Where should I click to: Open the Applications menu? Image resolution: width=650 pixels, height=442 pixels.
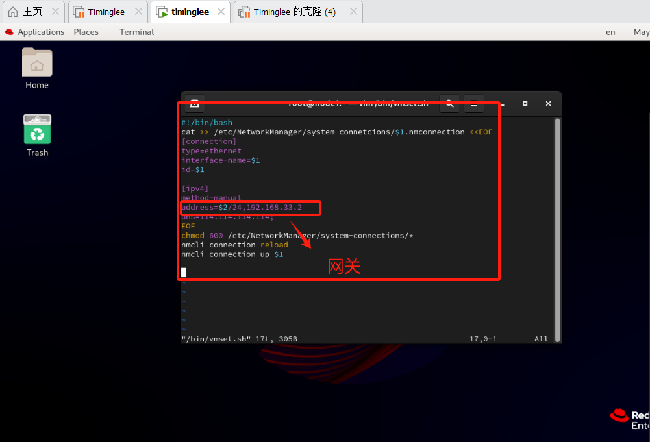(41, 32)
